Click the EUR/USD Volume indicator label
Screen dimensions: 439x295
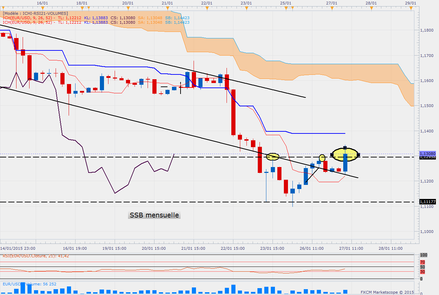(x=30, y=284)
